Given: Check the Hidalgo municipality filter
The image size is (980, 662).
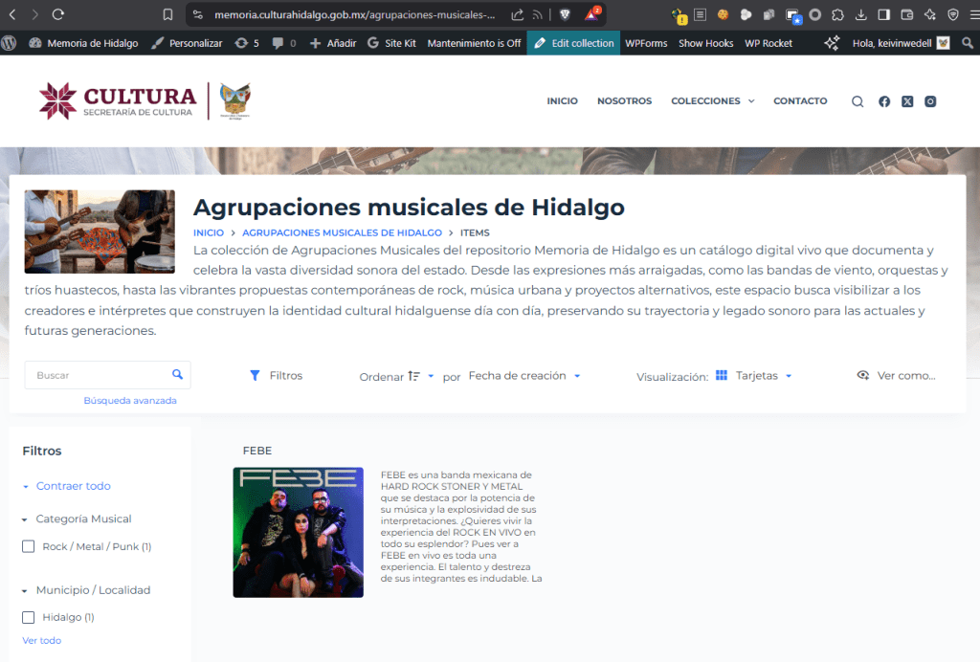Looking at the screenshot, I should tap(29, 618).
